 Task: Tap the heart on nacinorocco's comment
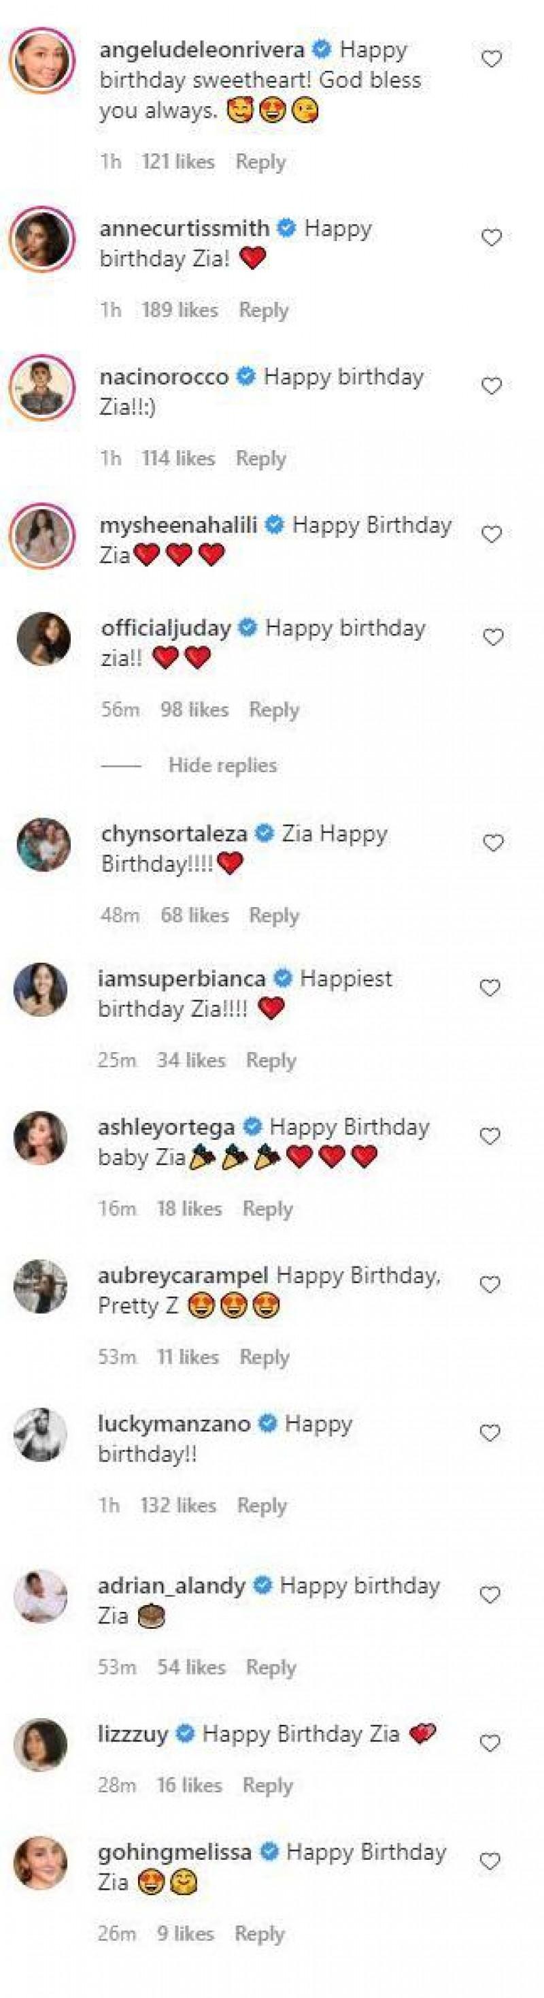tap(492, 386)
